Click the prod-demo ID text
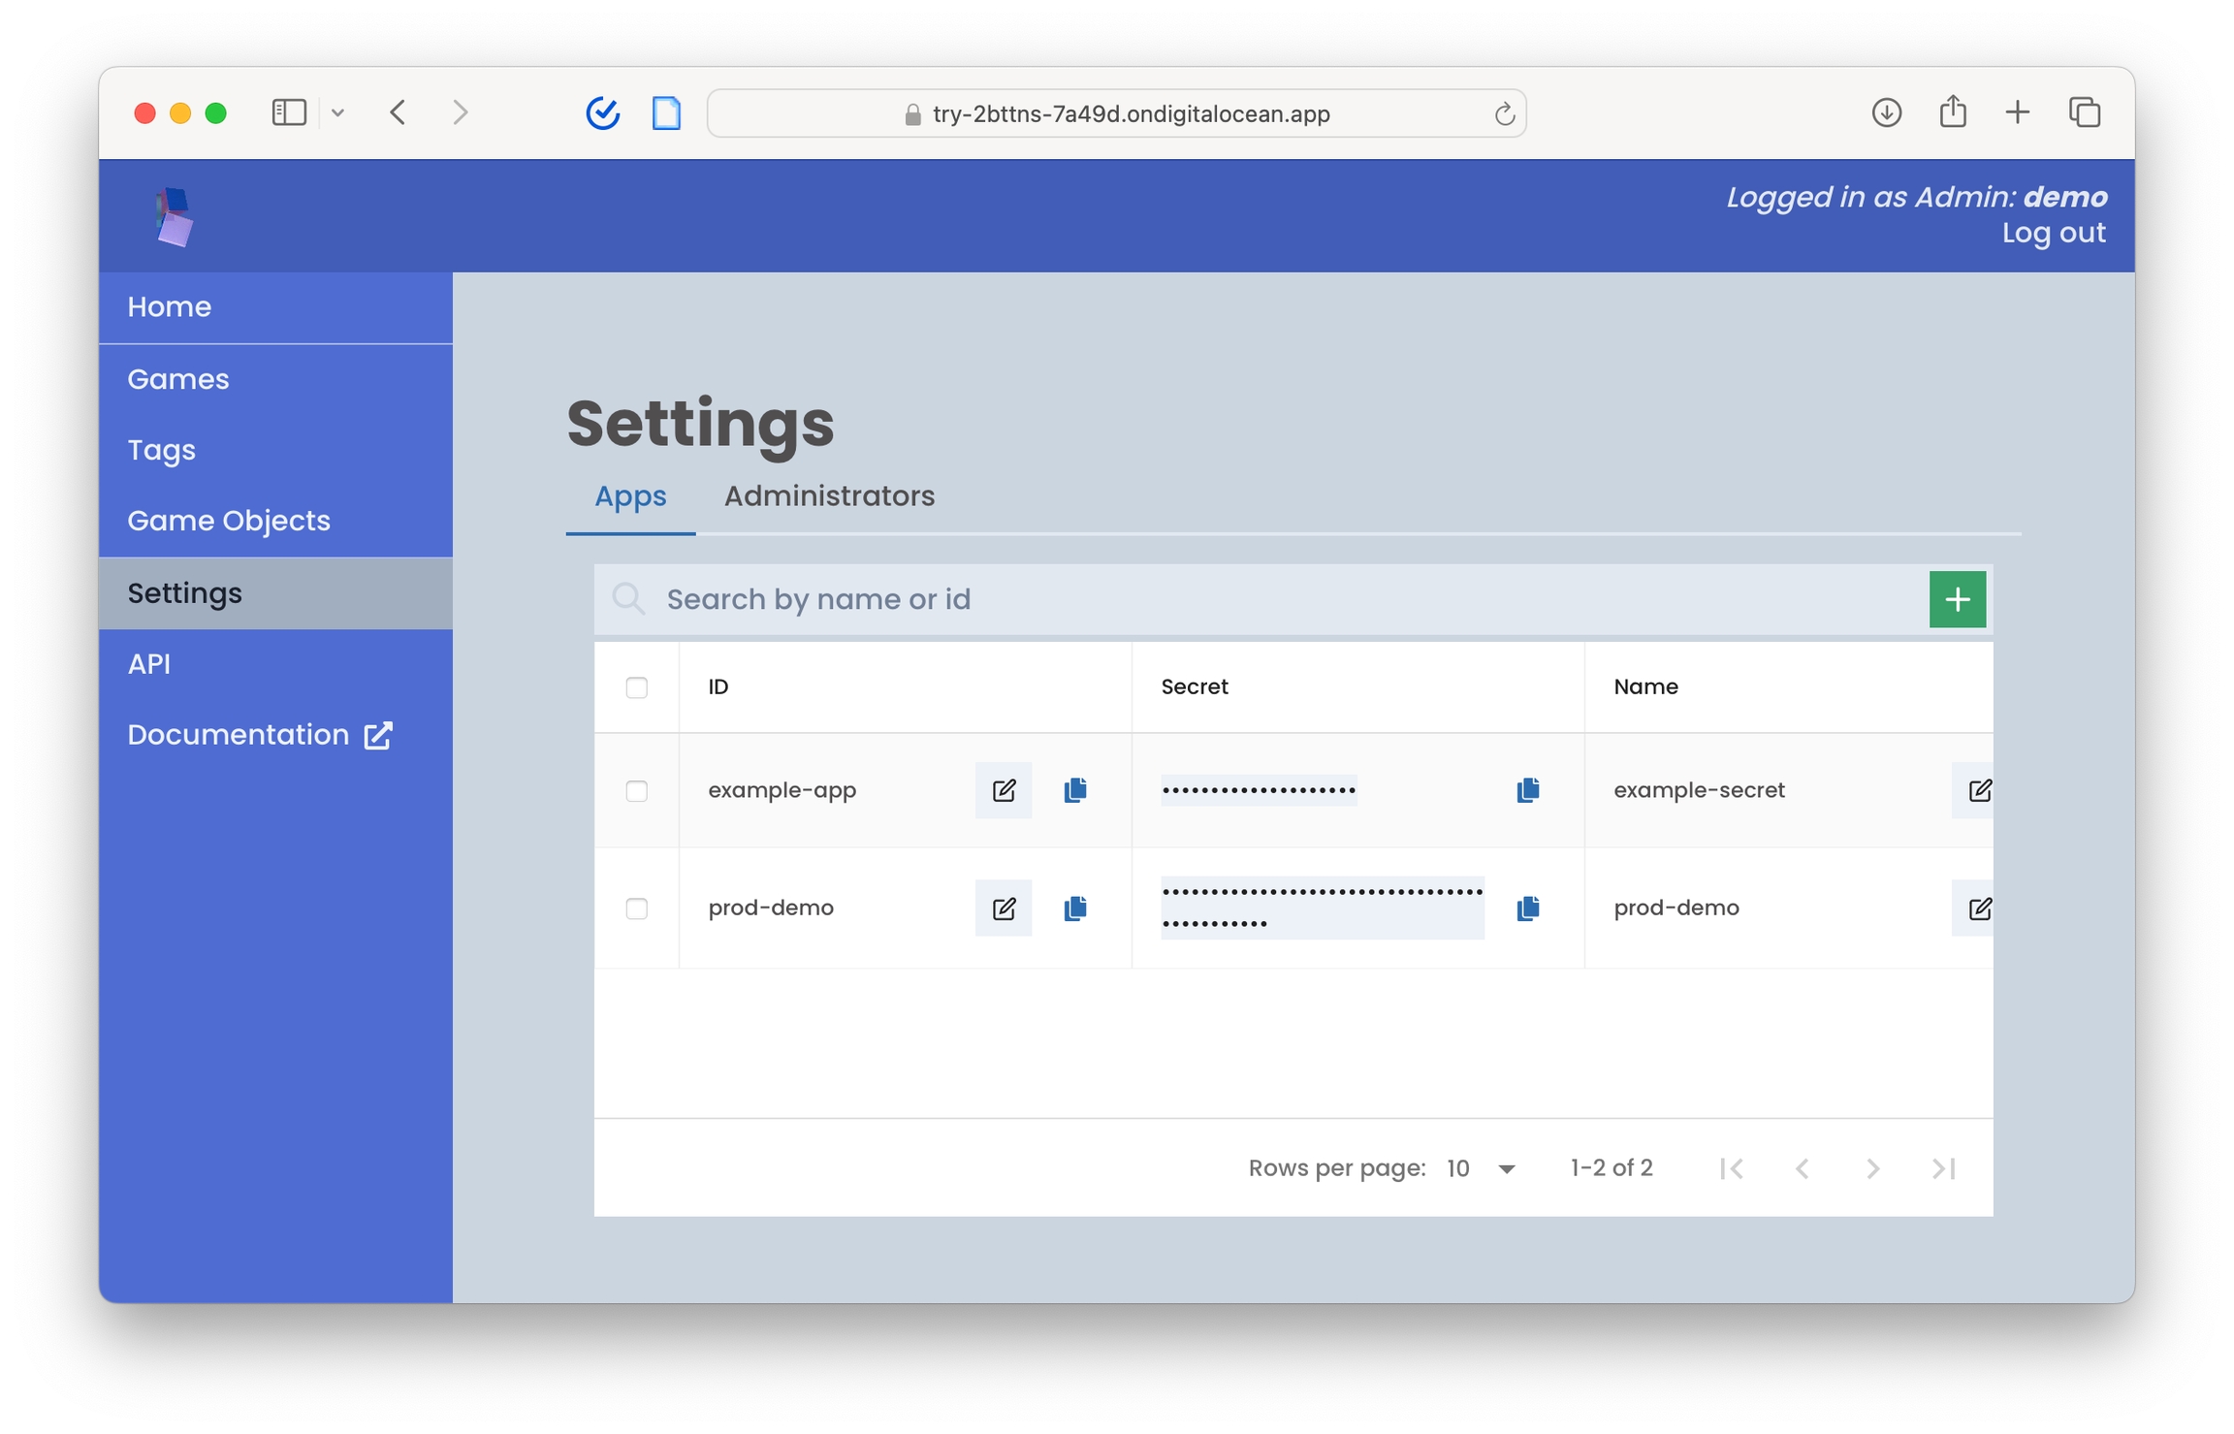 pyautogui.click(x=771, y=908)
